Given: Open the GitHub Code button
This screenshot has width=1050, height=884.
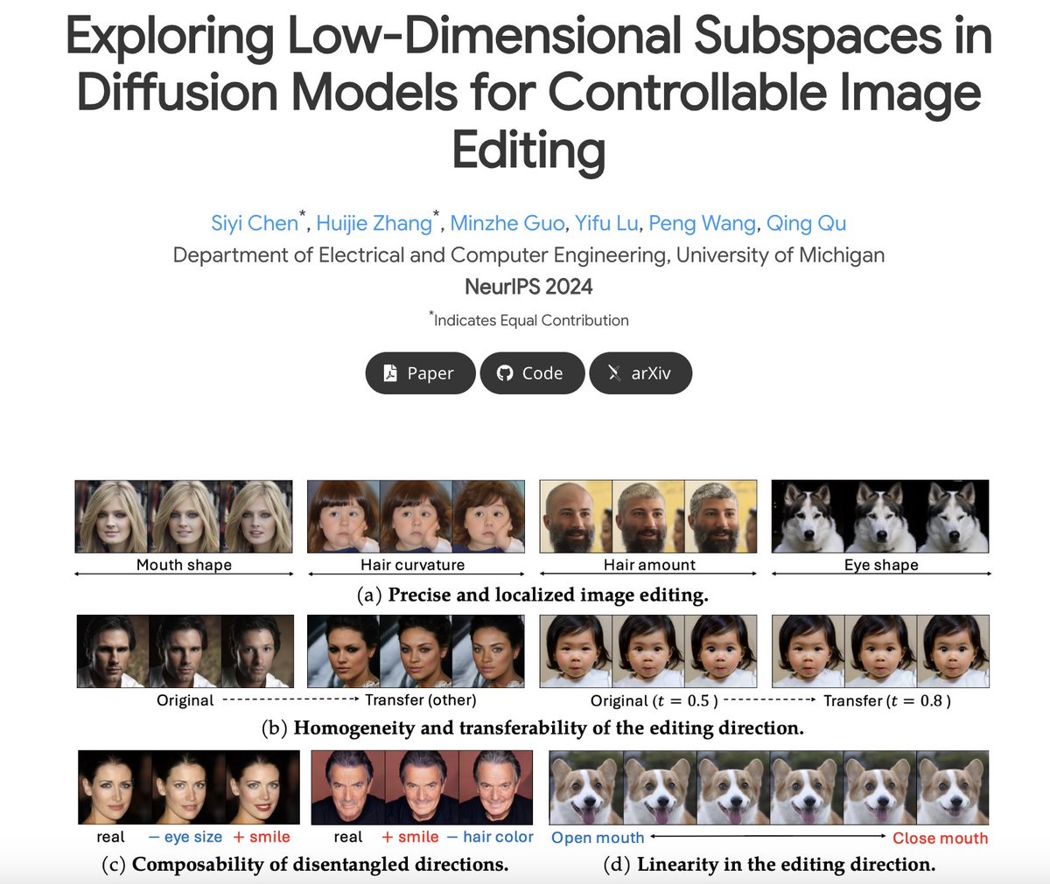Looking at the screenshot, I should point(532,373).
